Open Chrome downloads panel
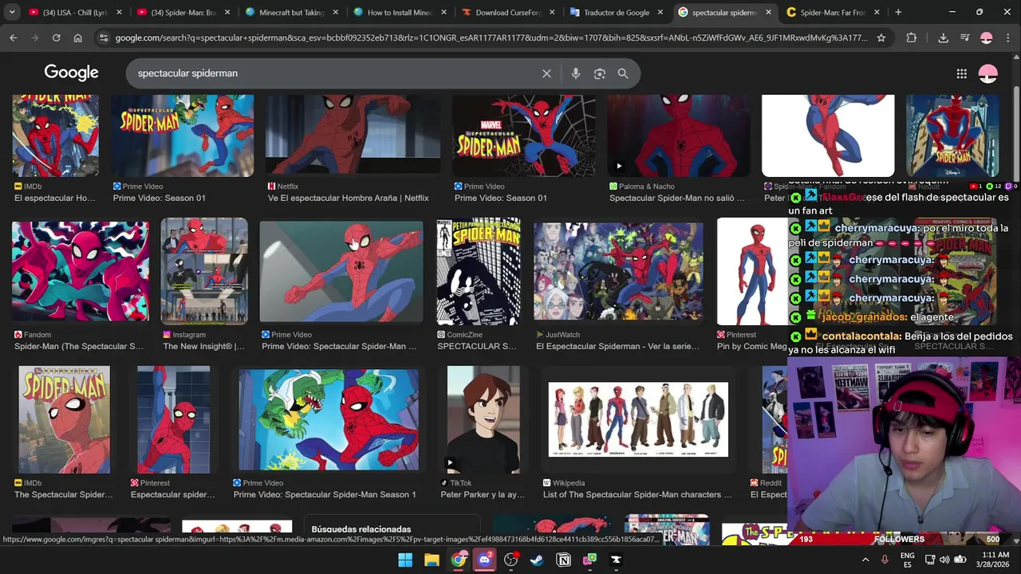Image resolution: width=1021 pixels, height=574 pixels. (x=943, y=37)
